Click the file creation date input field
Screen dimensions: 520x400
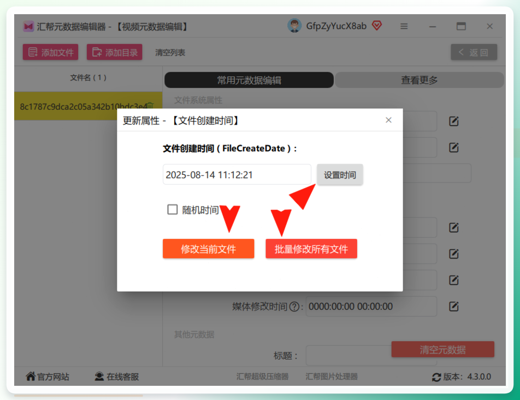click(x=237, y=174)
